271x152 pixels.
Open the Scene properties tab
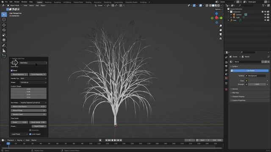point(226,74)
